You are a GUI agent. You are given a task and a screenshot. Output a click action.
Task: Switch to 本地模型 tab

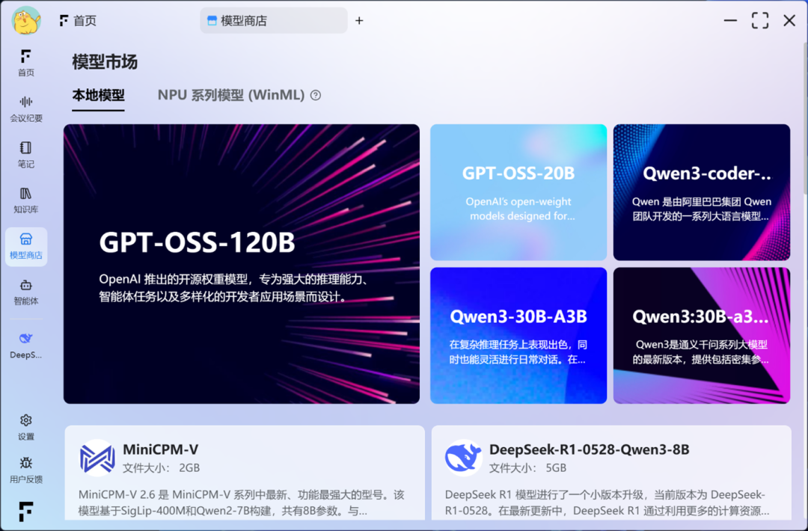[99, 95]
